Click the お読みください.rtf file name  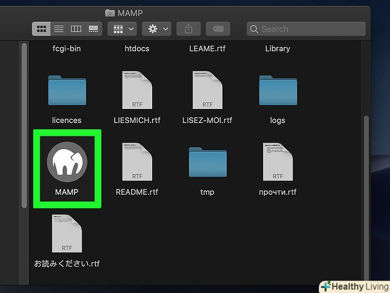click(67, 263)
